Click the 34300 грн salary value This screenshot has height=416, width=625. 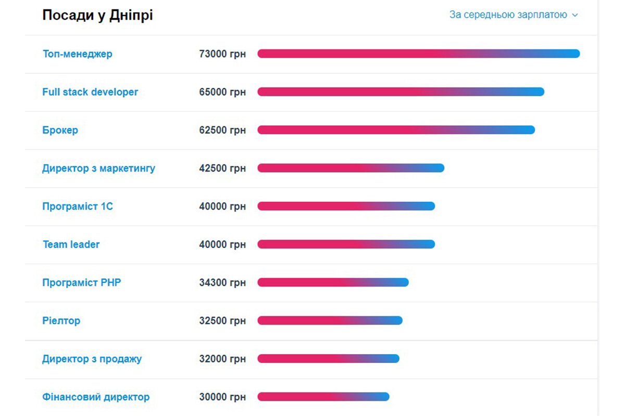click(222, 283)
